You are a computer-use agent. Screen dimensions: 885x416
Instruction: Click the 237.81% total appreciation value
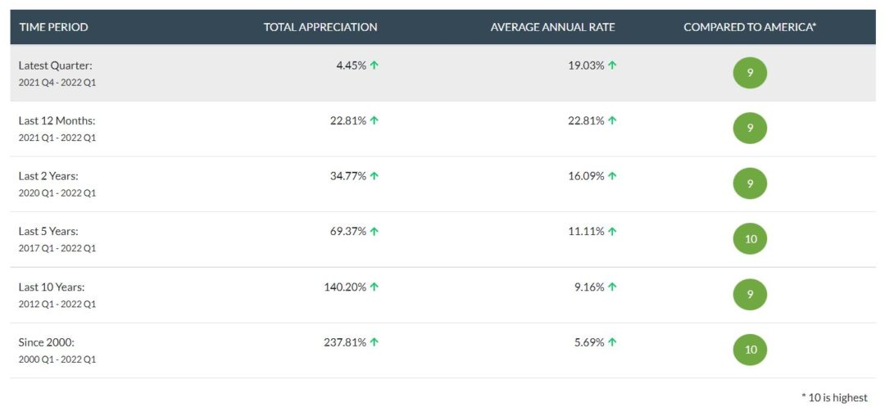coord(345,342)
